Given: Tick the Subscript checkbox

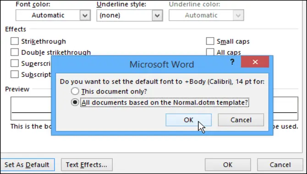Looking at the screenshot, I should click(x=15, y=74).
